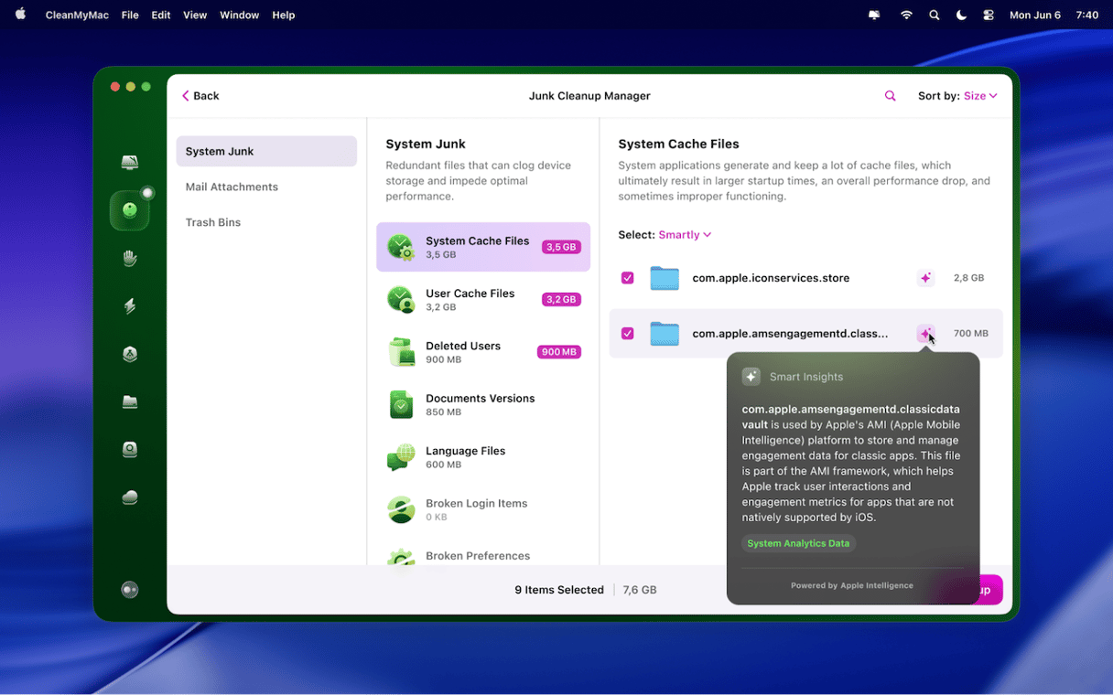The height and width of the screenshot is (695, 1113).
Task: Expand the Select Smartly dropdown
Action: click(684, 235)
